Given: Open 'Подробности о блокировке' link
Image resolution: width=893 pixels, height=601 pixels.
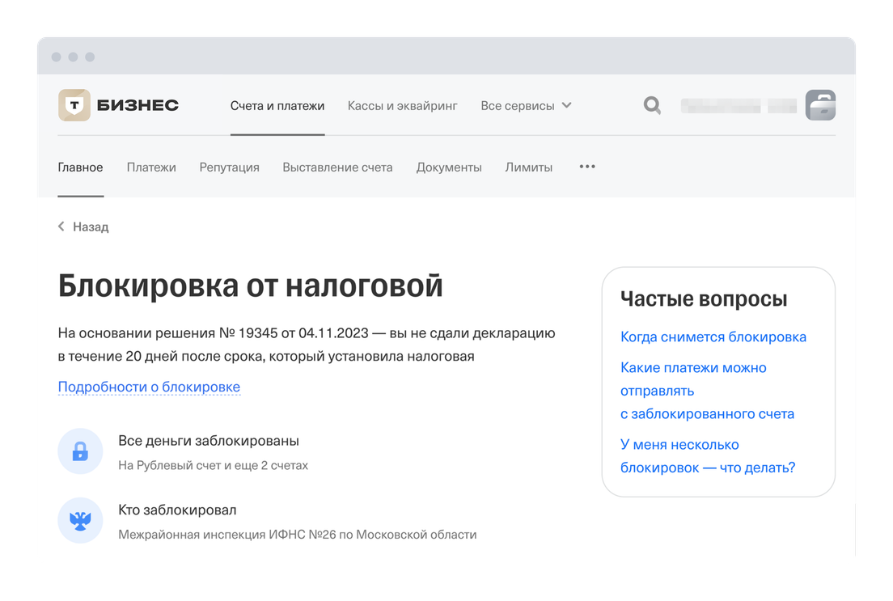Looking at the screenshot, I should (x=149, y=387).
